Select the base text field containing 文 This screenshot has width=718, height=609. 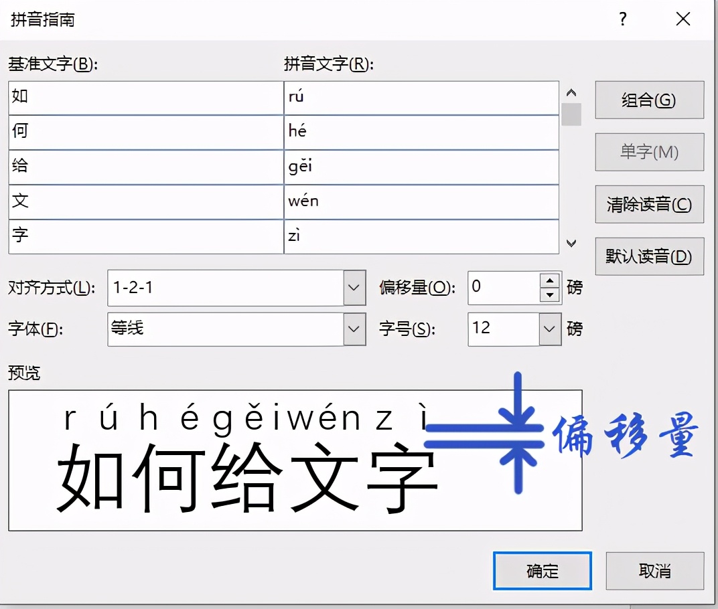pyautogui.click(x=144, y=201)
